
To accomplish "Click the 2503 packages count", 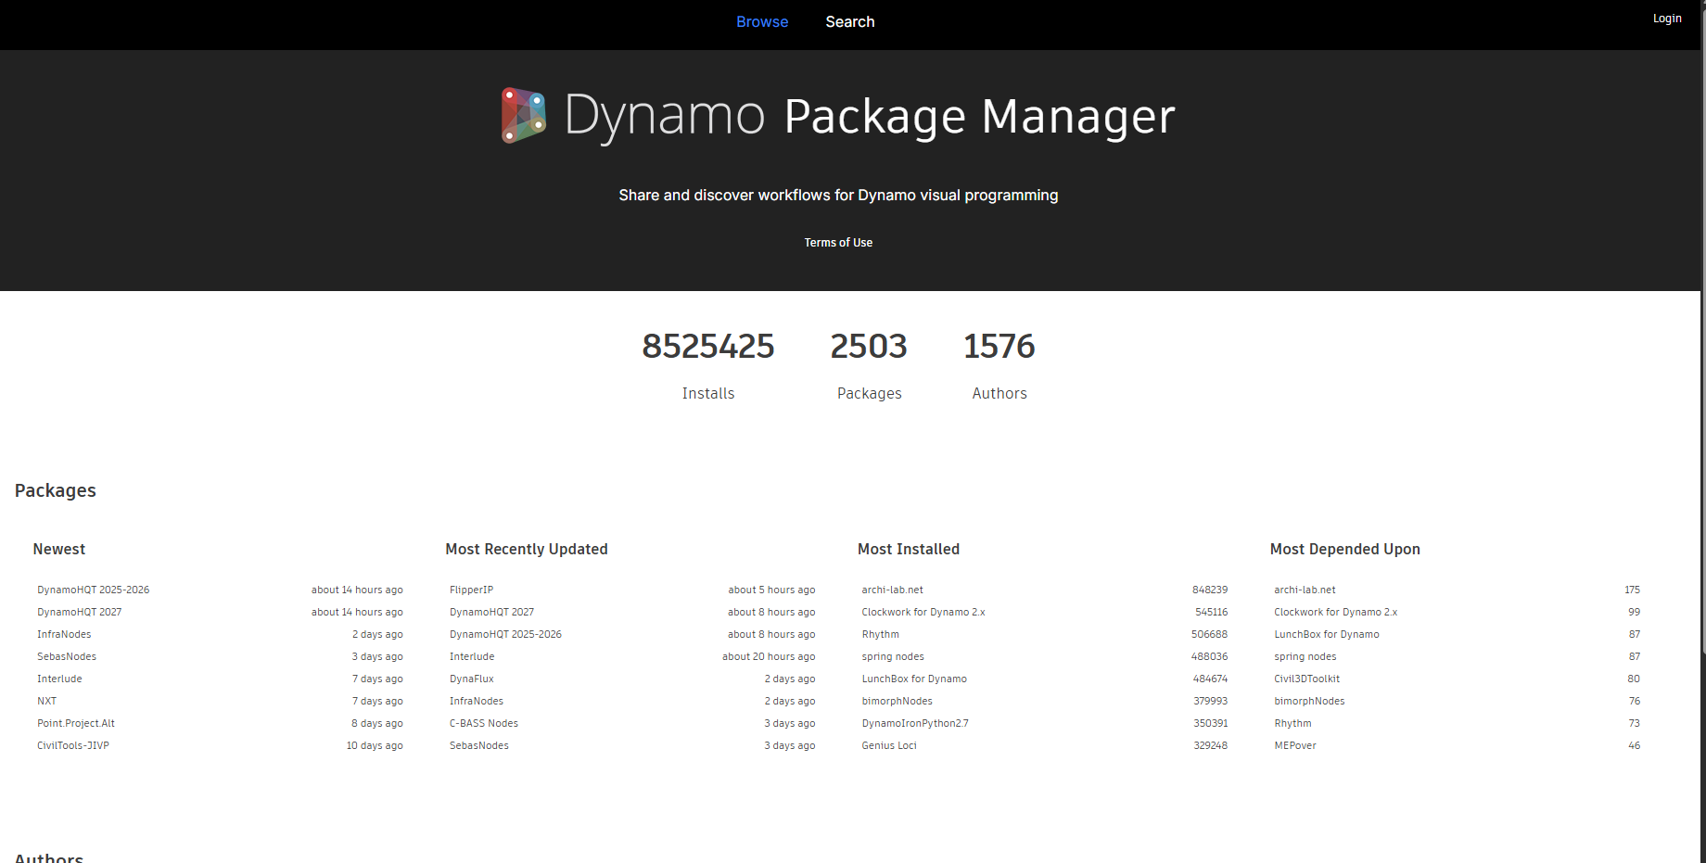I will click(869, 346).
